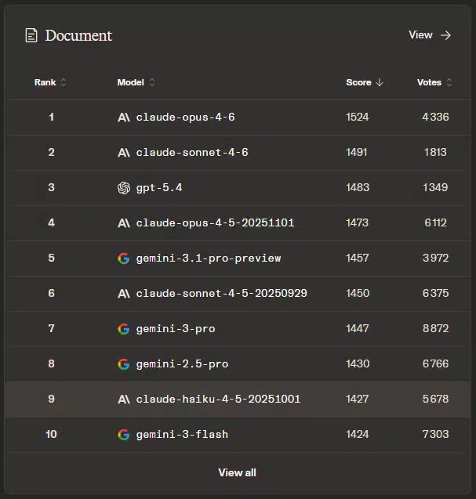Click the Google icon beside gemini-3-flash
Viewport: 476px width, 499px height.
(123, 435)
